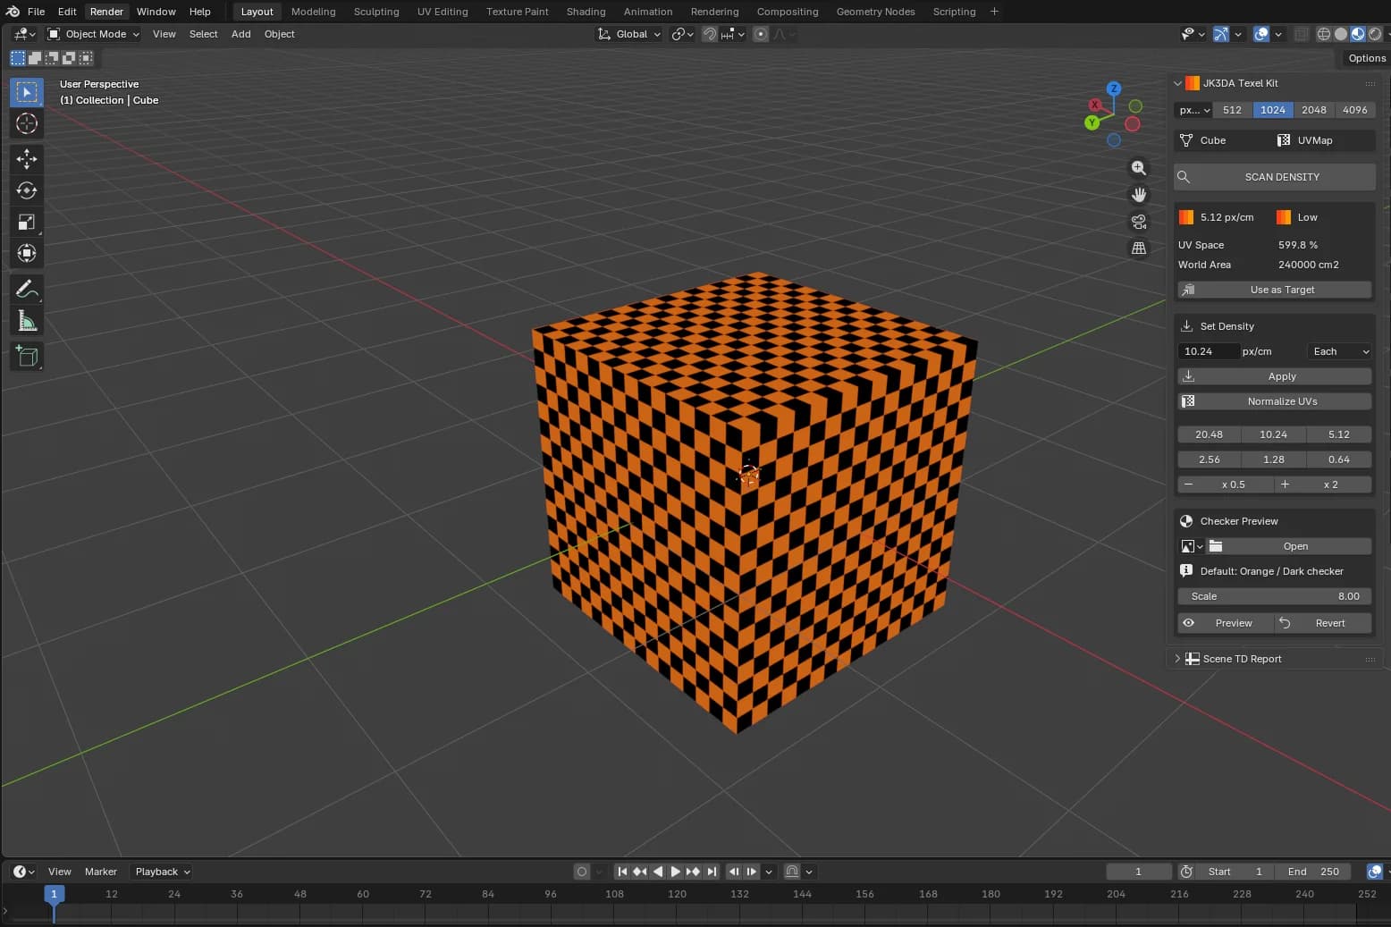Screen dimensions: 1391x927
Task: Toggle viewport overlays display
Action: (1261, 34)
